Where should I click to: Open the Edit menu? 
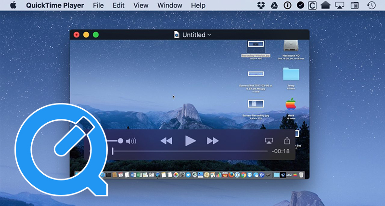click(118, 5)
